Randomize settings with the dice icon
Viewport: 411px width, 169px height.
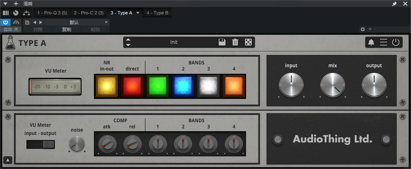248,42
